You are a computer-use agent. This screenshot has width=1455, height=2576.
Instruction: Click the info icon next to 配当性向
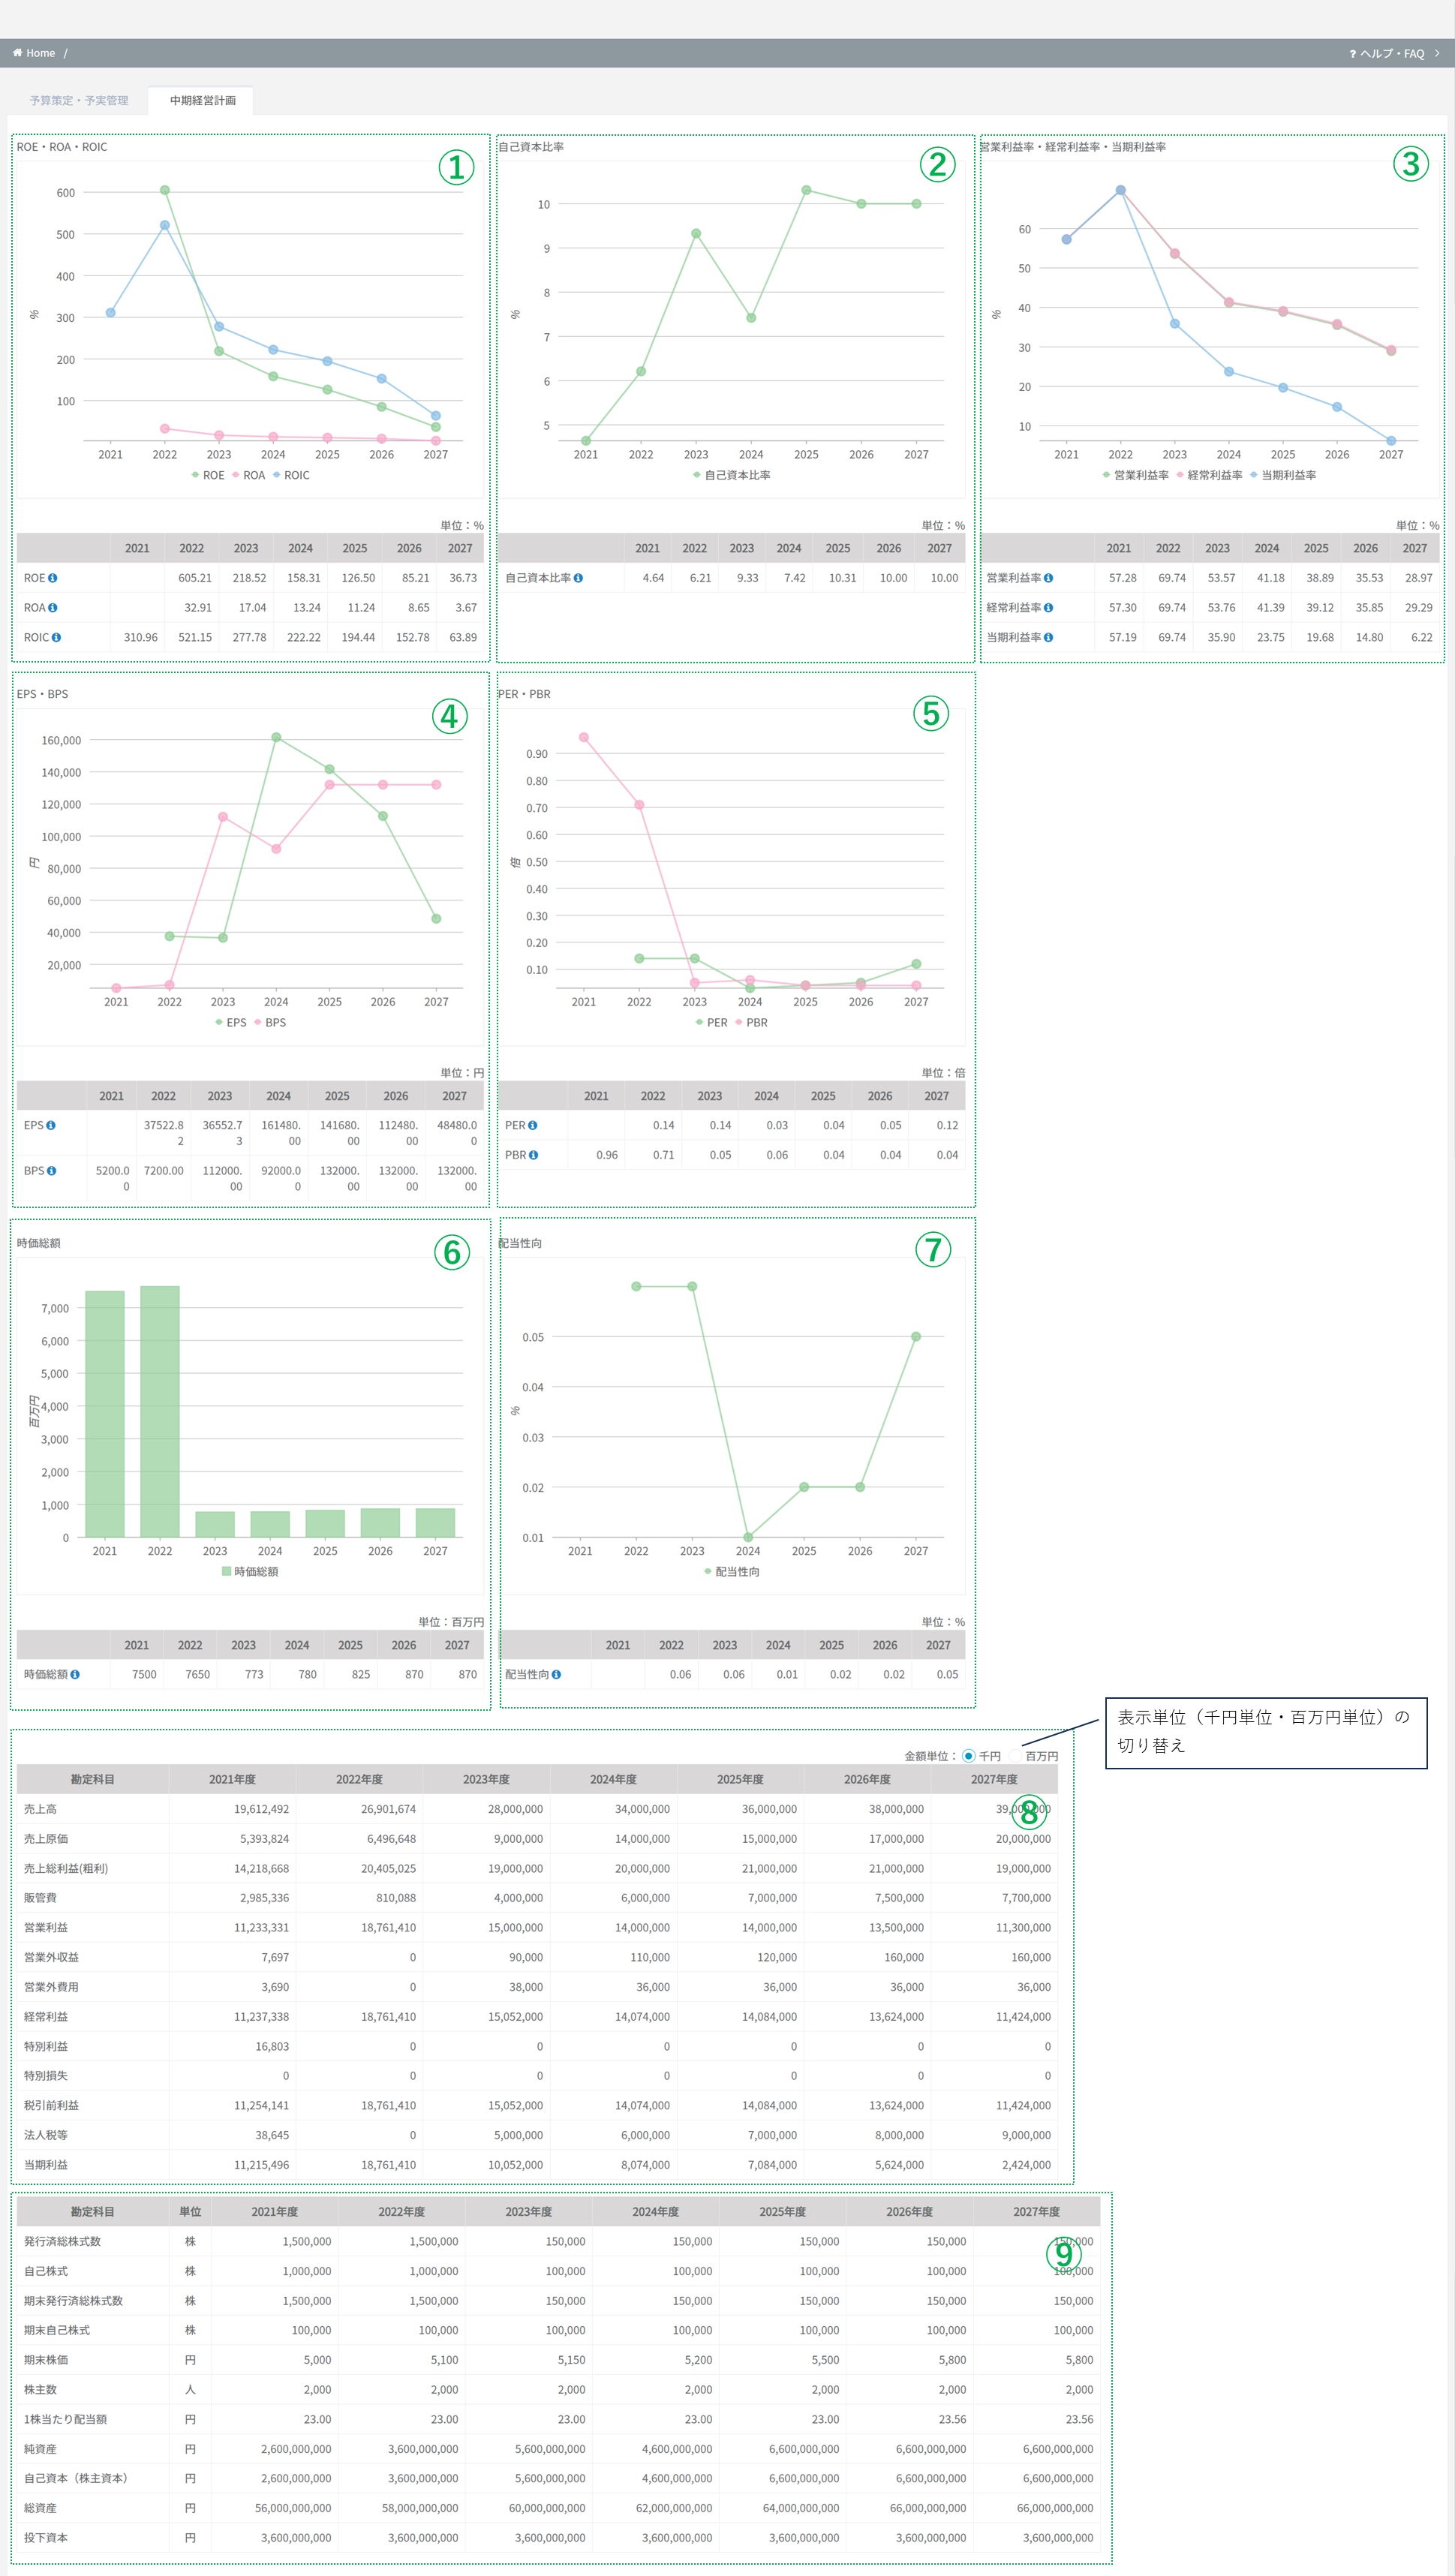click(x=556, y=1674)
